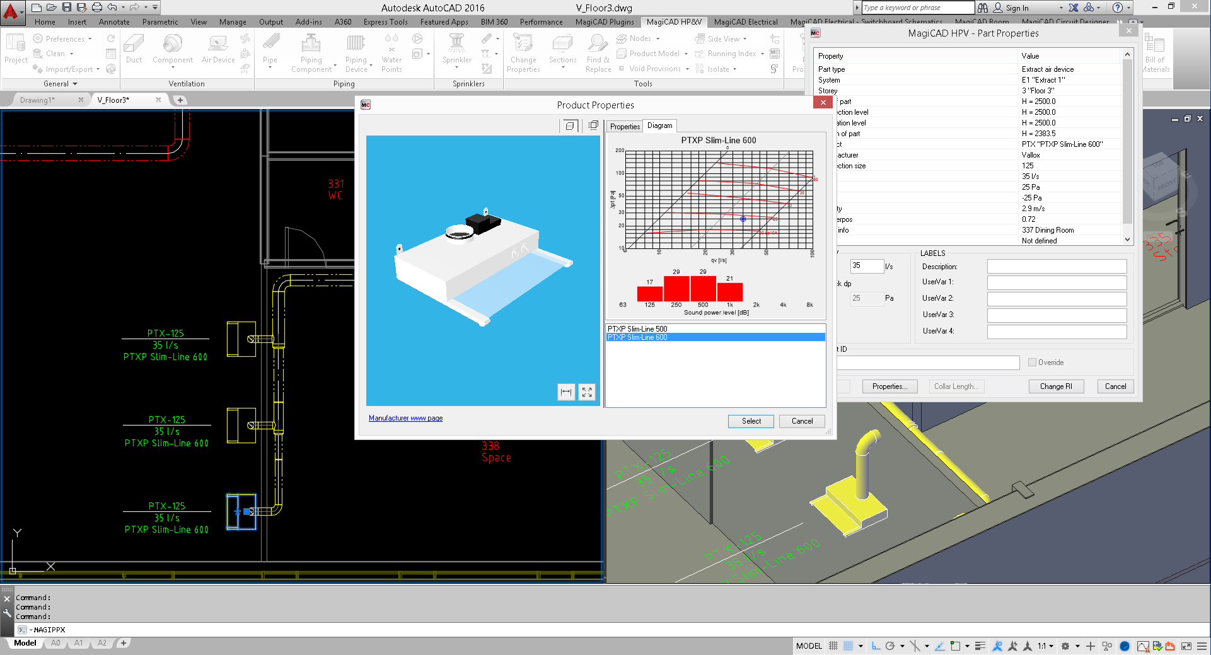The image size is (1211, 655).
Task: Open the Isolate dropdown in Tools panel
Action: point(734,69)
